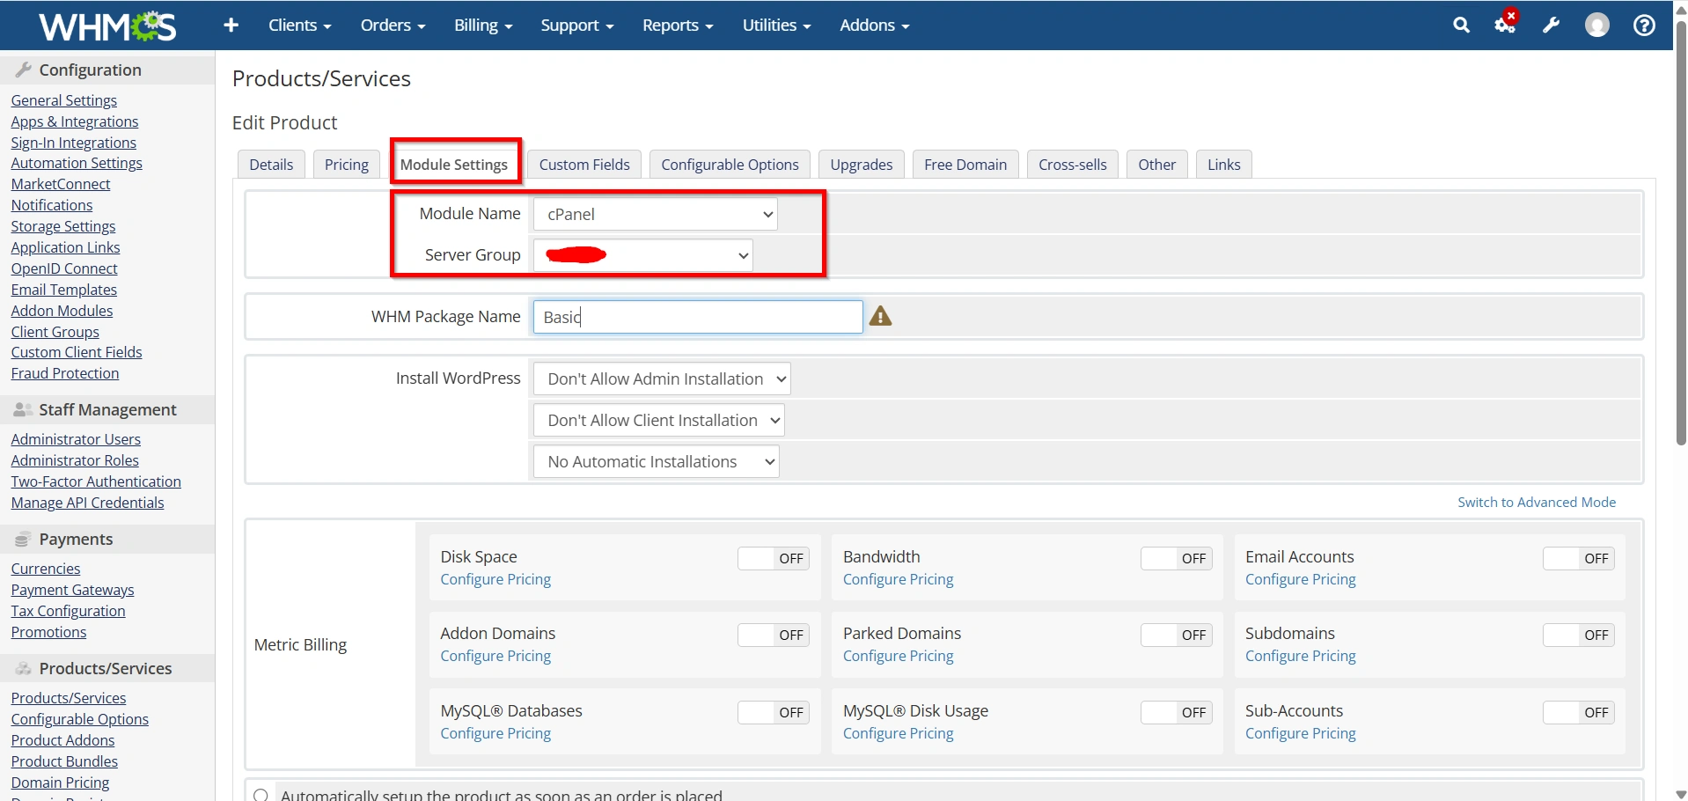Open the automation status gears icon

point(1506,24)
